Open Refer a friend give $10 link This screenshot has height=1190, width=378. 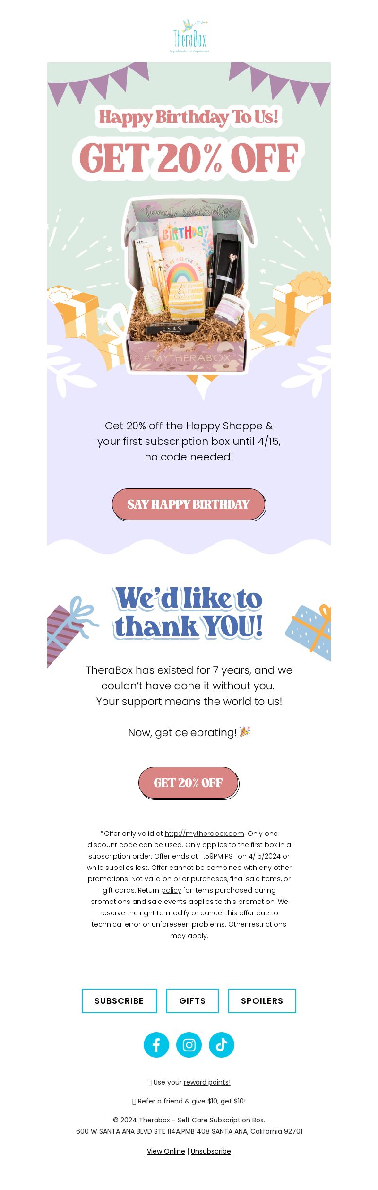tap(192, 1101)
